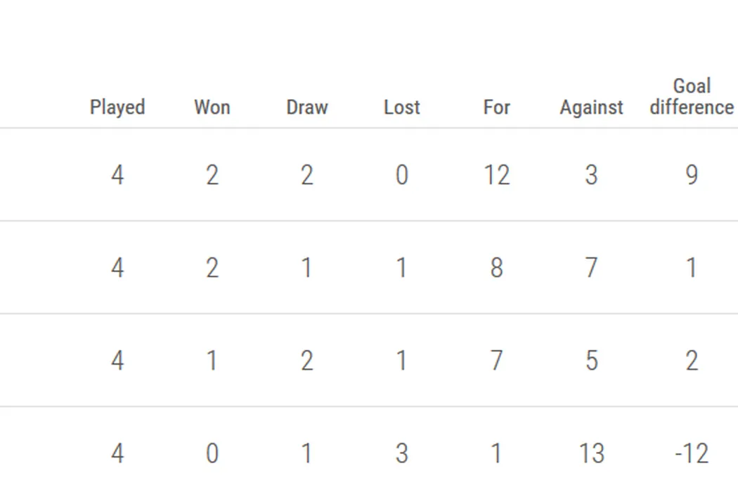Sort table by the For column

(x=496, y=108)
